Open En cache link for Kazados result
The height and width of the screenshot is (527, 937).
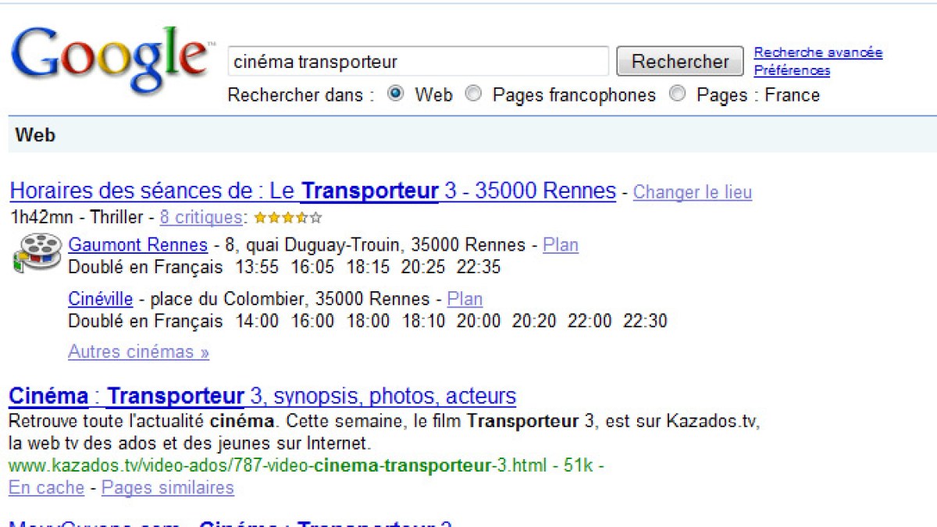[x=46, y=488]
